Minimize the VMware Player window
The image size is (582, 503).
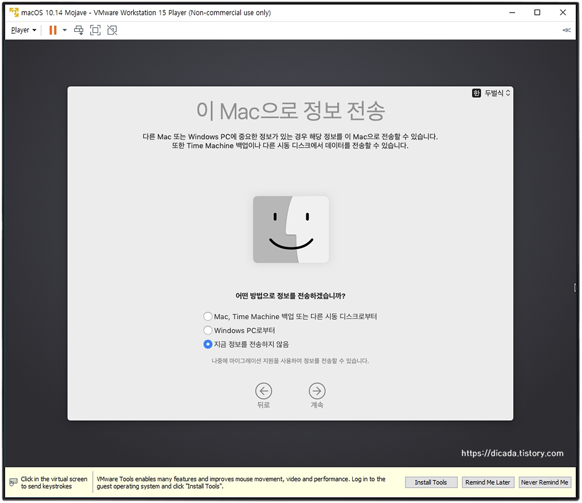tap(512, 12)
